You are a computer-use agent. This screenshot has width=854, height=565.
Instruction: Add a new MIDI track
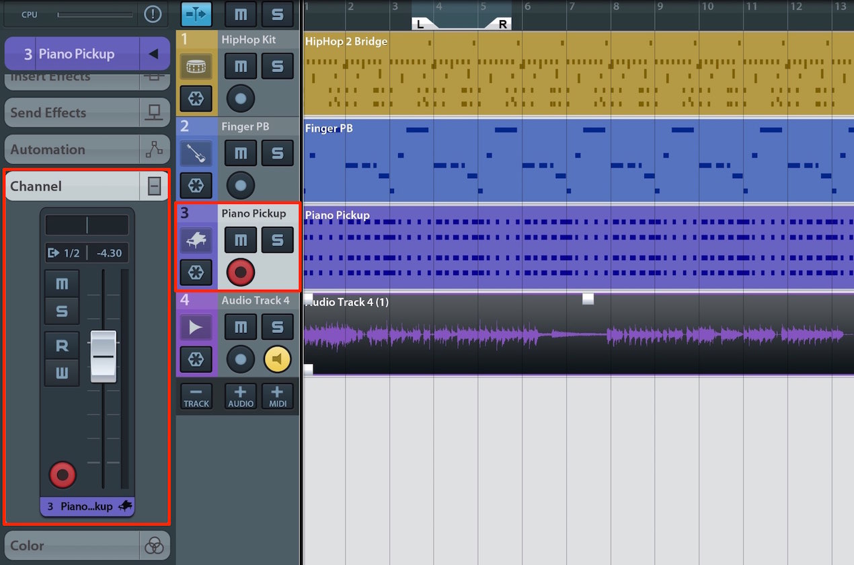tap(277, 396)
